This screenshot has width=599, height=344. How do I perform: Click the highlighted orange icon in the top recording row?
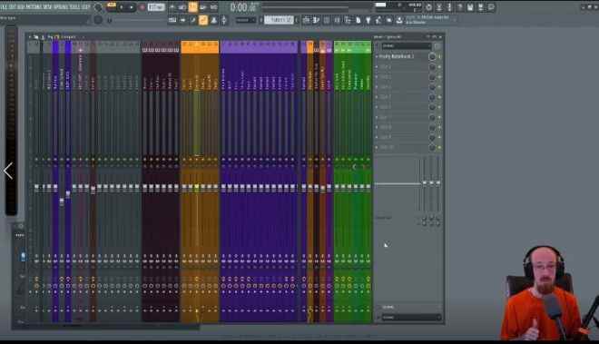click(193, 6)
